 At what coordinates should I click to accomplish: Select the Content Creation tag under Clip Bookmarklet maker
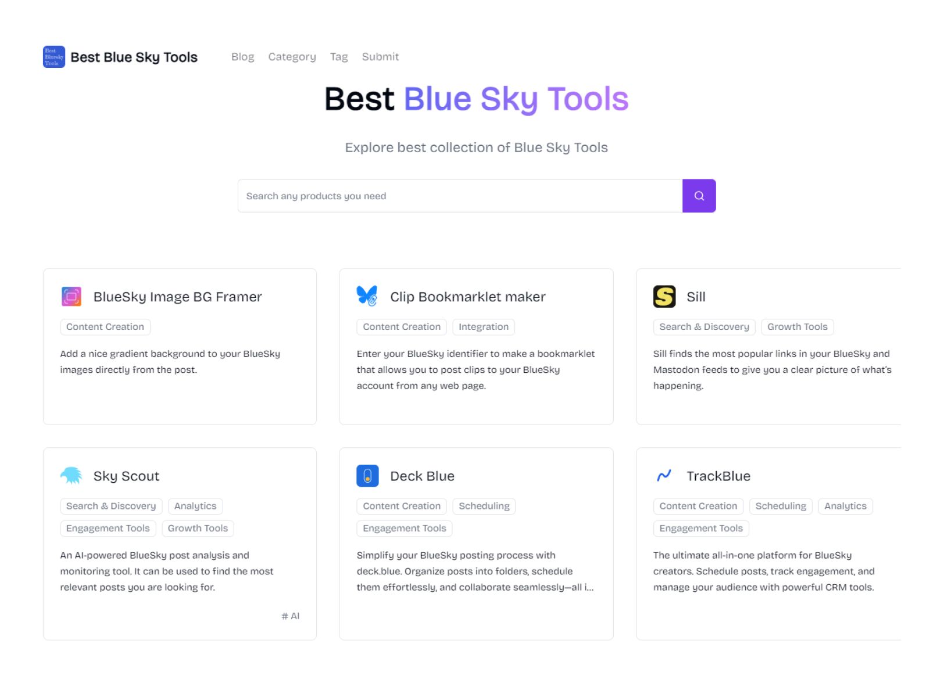401,326
